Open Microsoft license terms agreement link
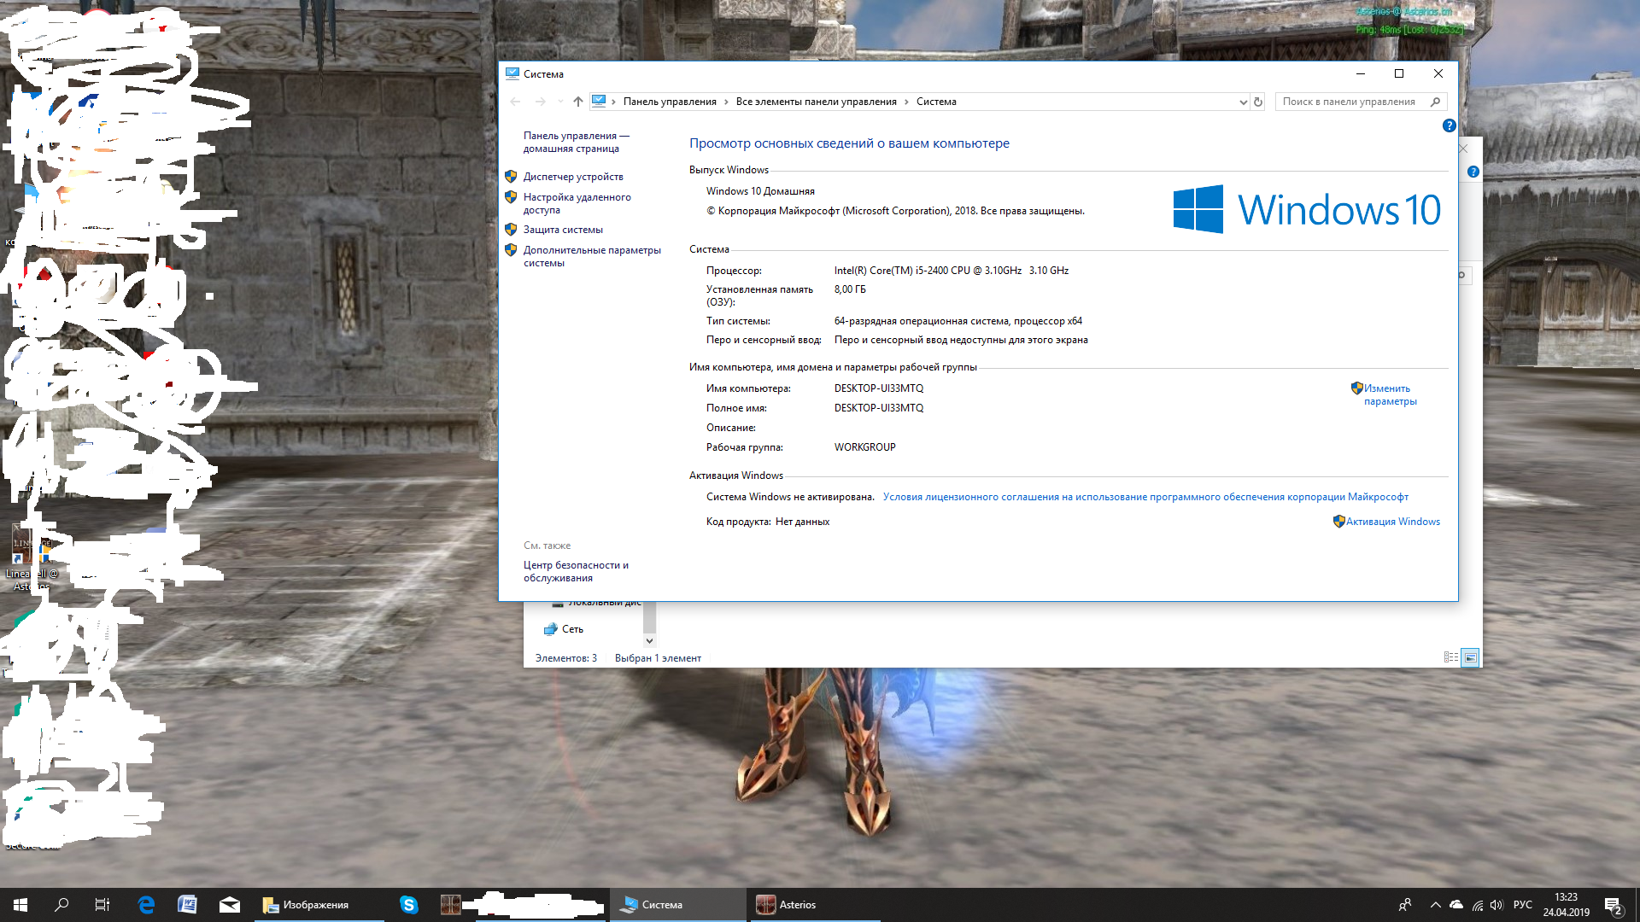The image size is (1640, 922). tap(1145, 497)
